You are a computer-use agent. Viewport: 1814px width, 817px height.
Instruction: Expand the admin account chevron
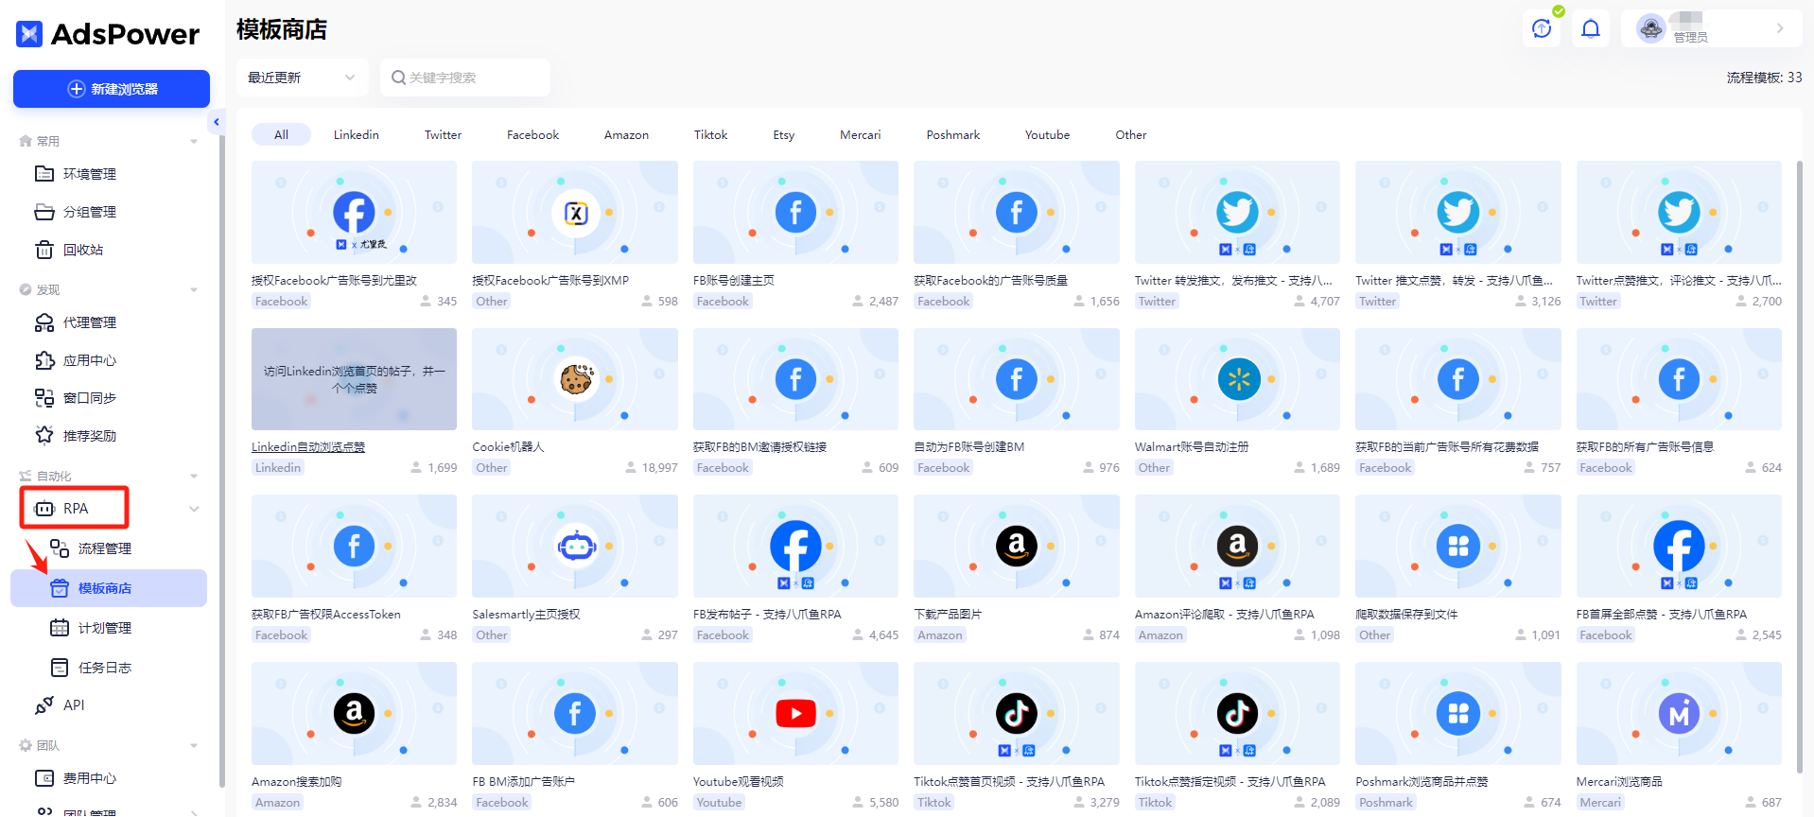click(1780, 28)
